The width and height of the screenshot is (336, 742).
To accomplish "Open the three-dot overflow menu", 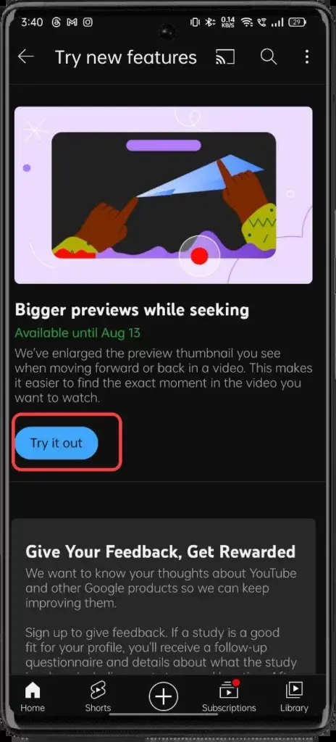I will [306, 57].
